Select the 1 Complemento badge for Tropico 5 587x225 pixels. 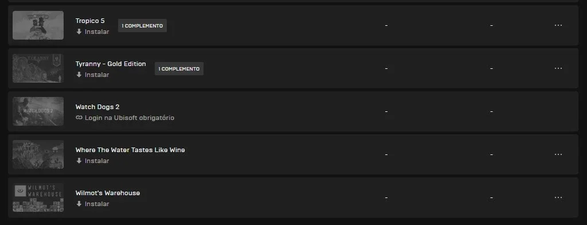pos(142,25)
